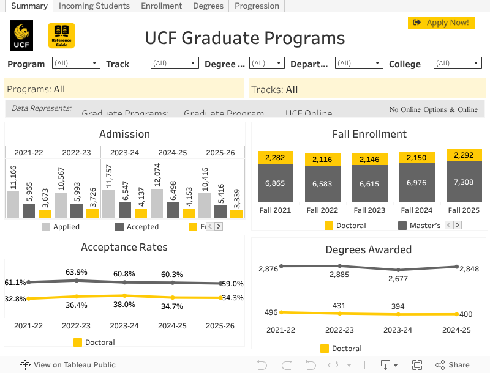Switch to the Enrollment tab

[x=161, y=6]
